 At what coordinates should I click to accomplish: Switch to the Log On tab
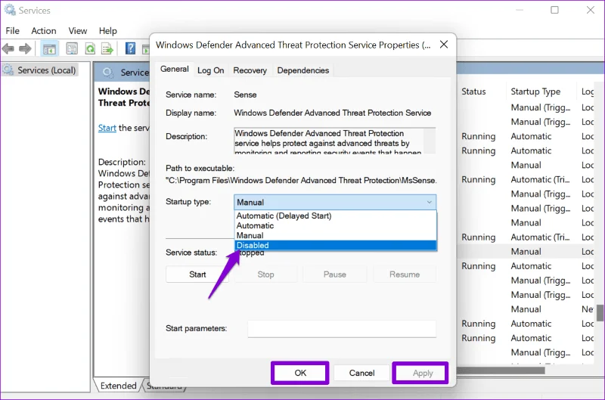211,70
